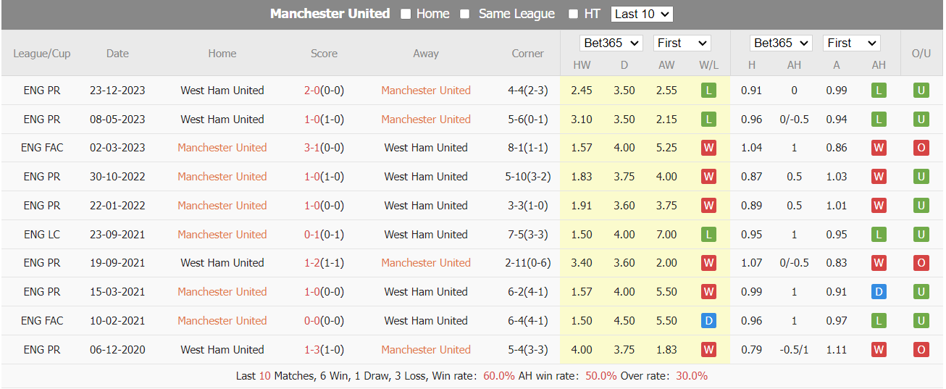This screenshot has width=946, height=389.
Task: Click the blue D W/L badge for 10-02-2021 match
Action: click(708, 321)
